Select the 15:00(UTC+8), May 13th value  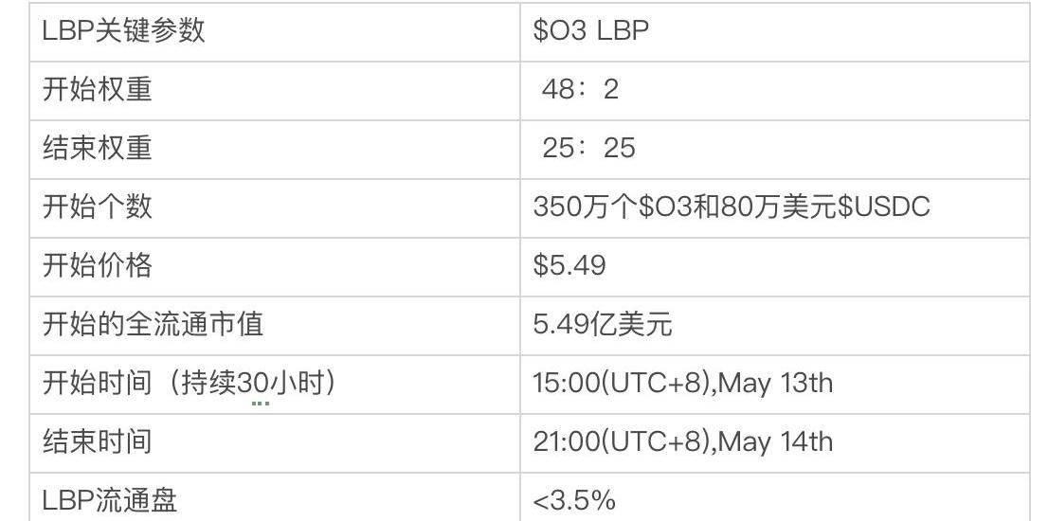[x=682, y=383]
